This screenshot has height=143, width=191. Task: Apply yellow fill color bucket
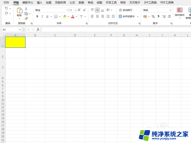[x=65, y=16]
